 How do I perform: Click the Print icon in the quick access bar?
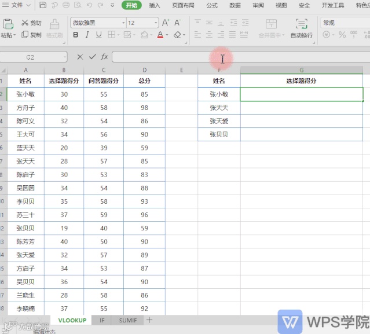pyautogui.click(x=66, y=5)
